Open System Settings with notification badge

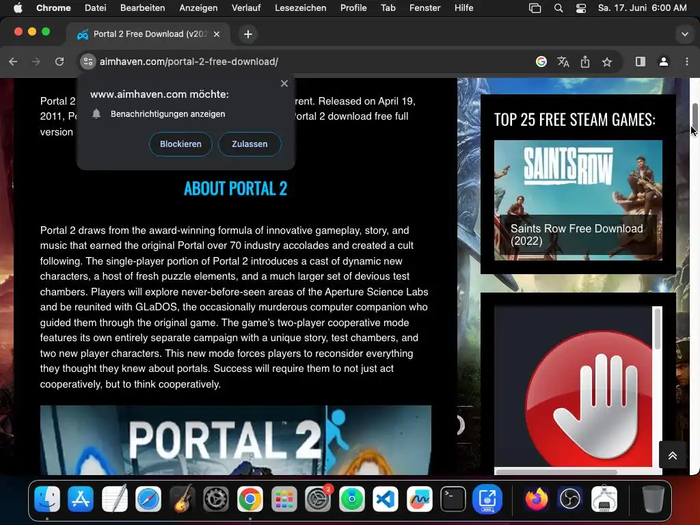(x=318, y=498)
